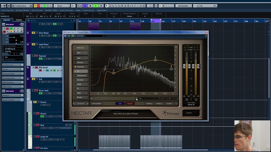Adjust the inspector track volume slider
Image resolution: width=271 pixels, height=152 pixels.
click(x=14, y=37)
